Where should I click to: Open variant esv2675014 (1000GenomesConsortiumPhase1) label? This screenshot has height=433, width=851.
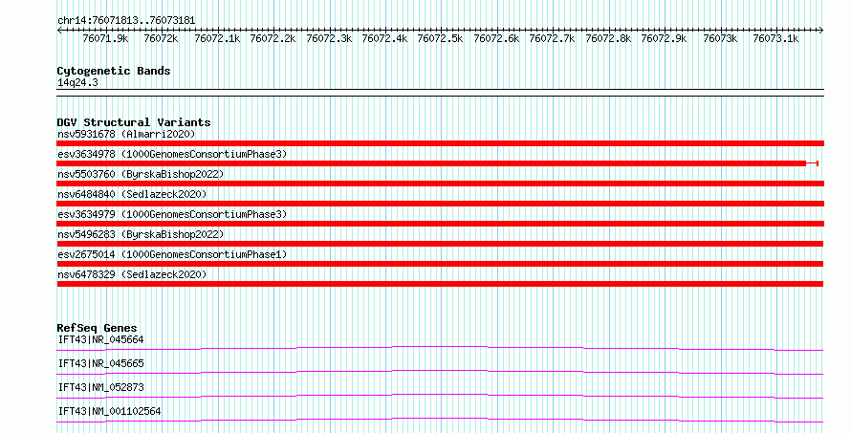[172, 254]
